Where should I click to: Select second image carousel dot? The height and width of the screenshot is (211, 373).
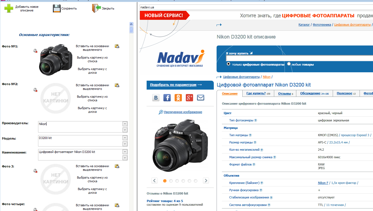click(171, 181)
